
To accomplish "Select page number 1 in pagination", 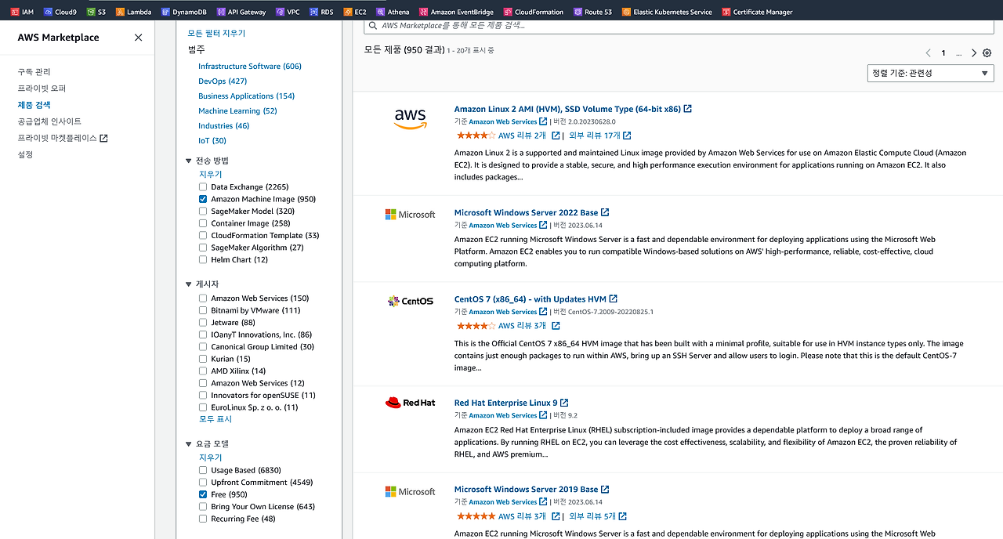I will (x=943, y=53).
